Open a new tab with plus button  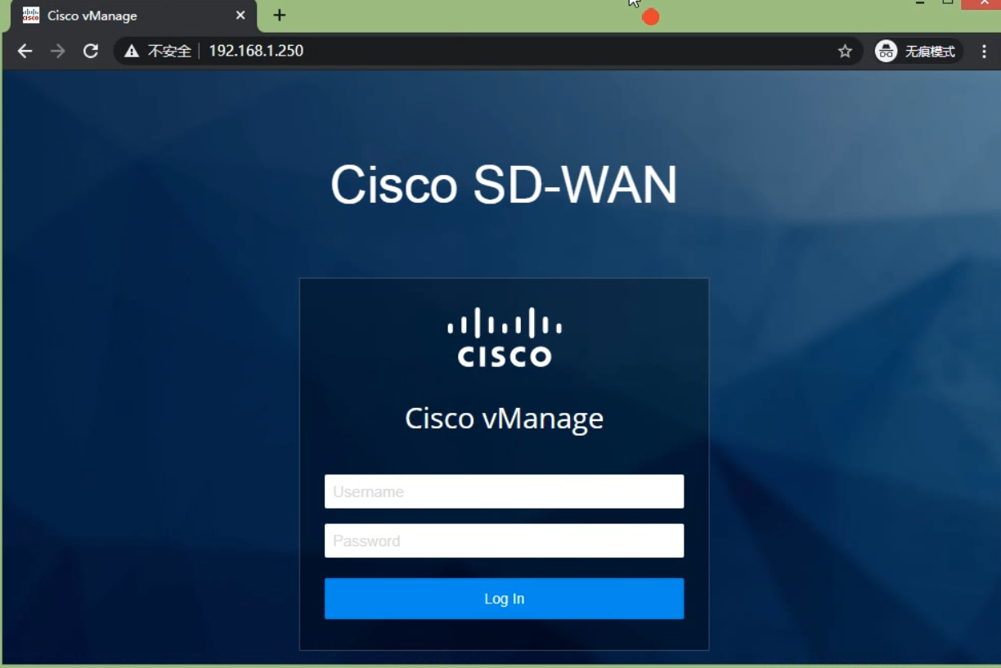click(280, 16)
